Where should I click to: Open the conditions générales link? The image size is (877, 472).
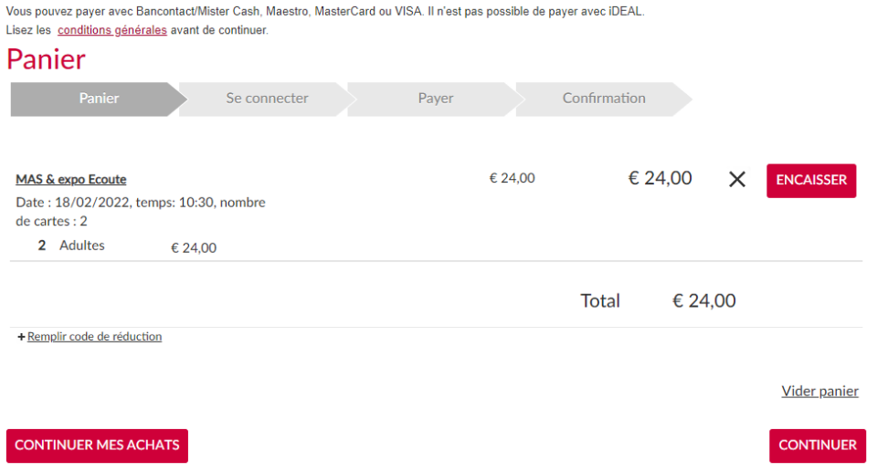point(111,30)
